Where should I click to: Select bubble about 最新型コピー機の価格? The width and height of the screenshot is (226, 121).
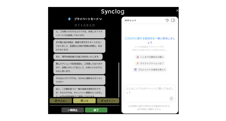pos(79,91)
